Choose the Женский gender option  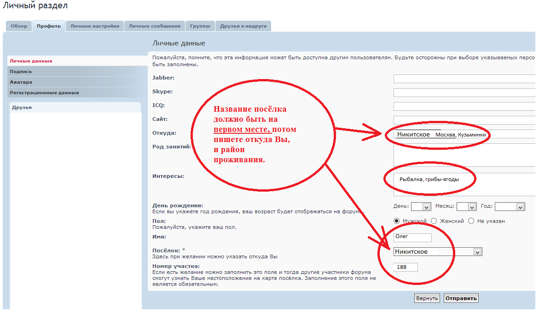434,221
